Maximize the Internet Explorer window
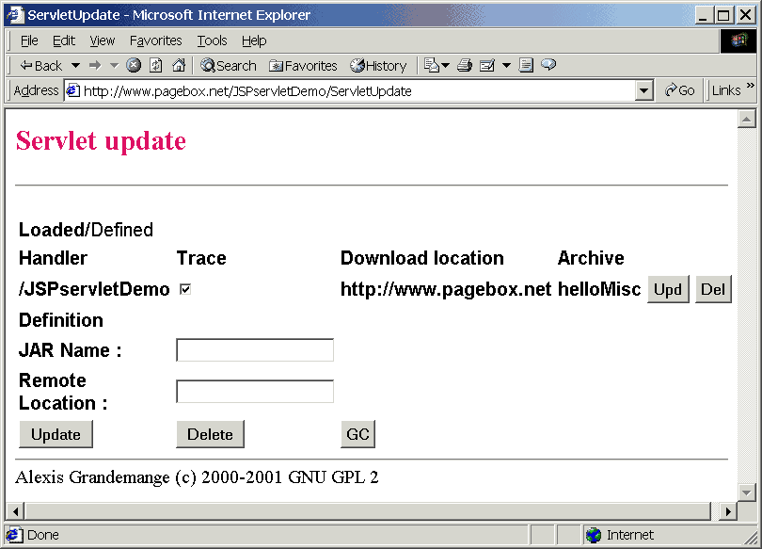Image resolution: width=762 pixels, height=549 pixels. click(x=724, y=15)
